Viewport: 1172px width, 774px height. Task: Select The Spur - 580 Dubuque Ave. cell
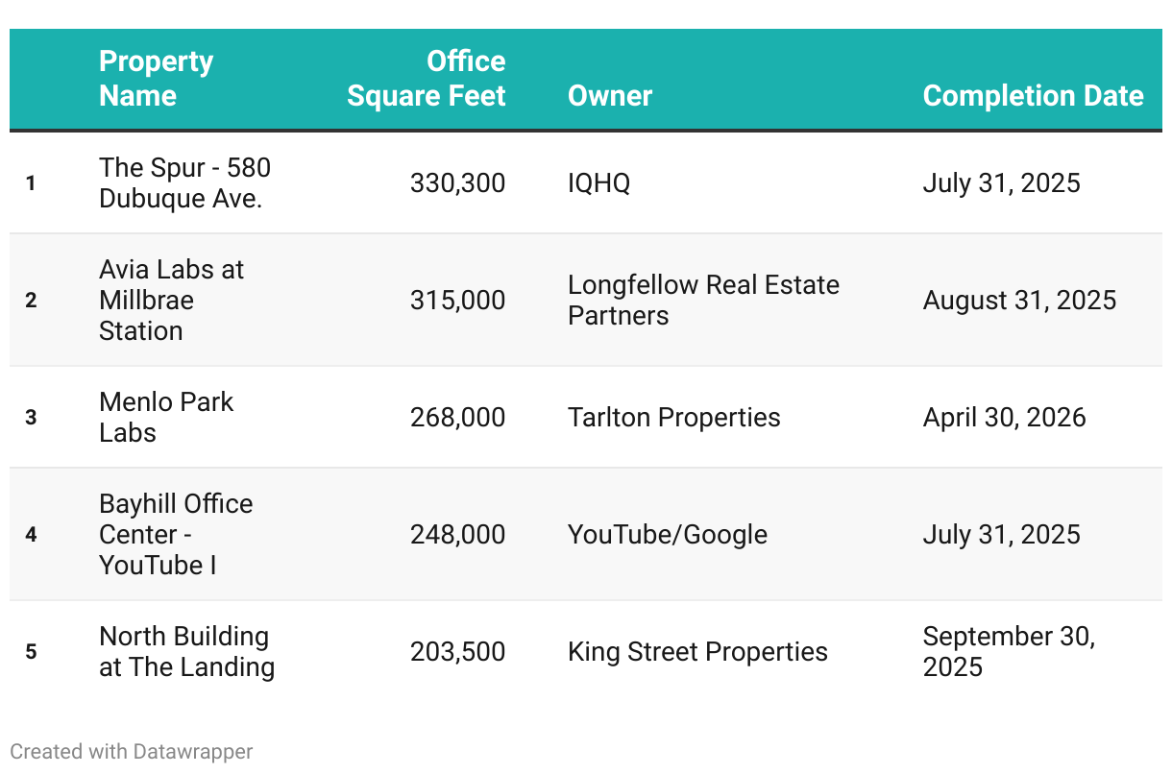coord(184,182)
